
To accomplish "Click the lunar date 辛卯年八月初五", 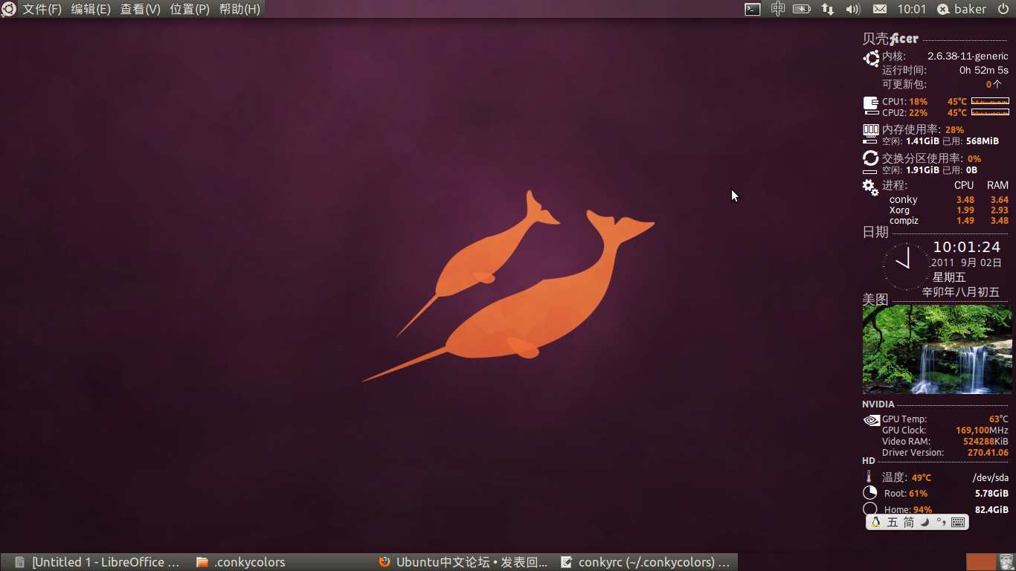I will point(961,292).
